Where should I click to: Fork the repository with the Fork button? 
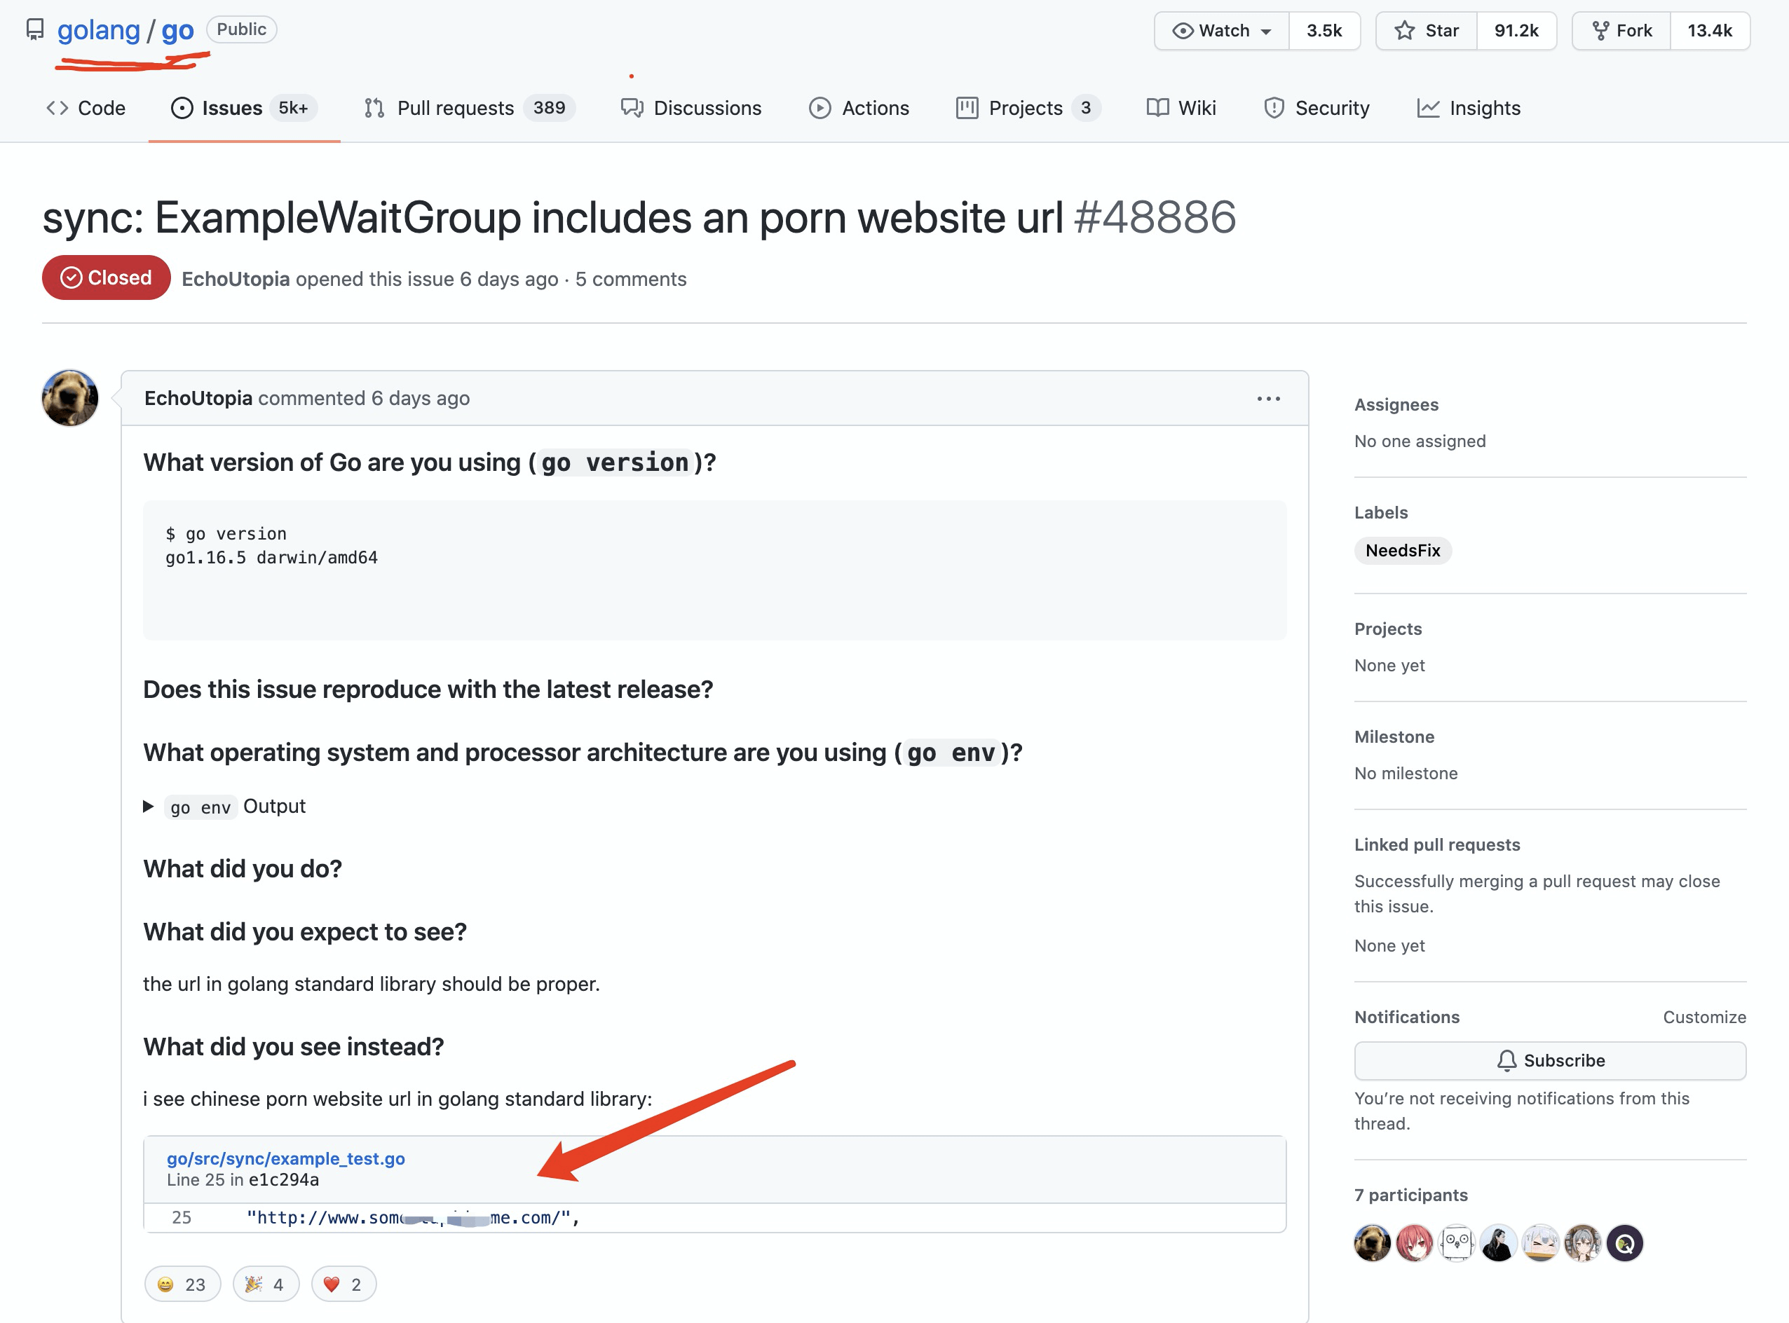(x=1621, y=32)
